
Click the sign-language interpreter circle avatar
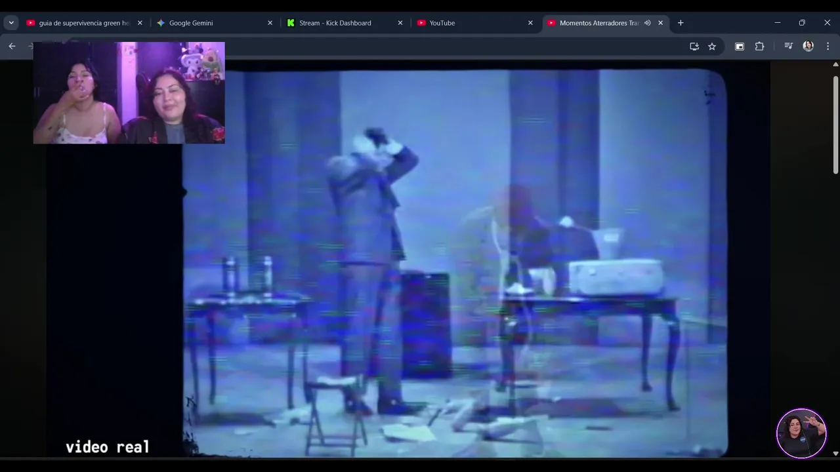coord(801,433)
